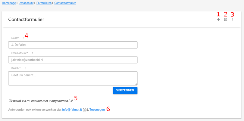Screen dimensions: 244x121
Task: Edit the confirmation message with the pencil icon
Action: (x=72, y=101)
